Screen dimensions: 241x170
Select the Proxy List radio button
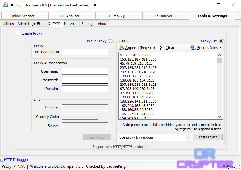click(221, 41)
